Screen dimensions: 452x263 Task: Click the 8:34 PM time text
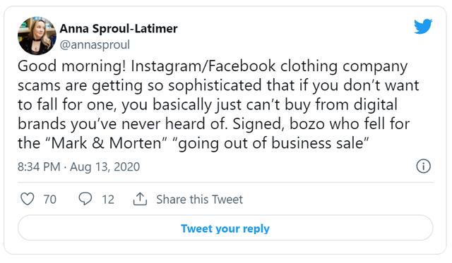pos(39,166)
